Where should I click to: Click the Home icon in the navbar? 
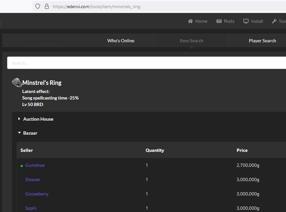pyautogui.click(x=190, y=21)
